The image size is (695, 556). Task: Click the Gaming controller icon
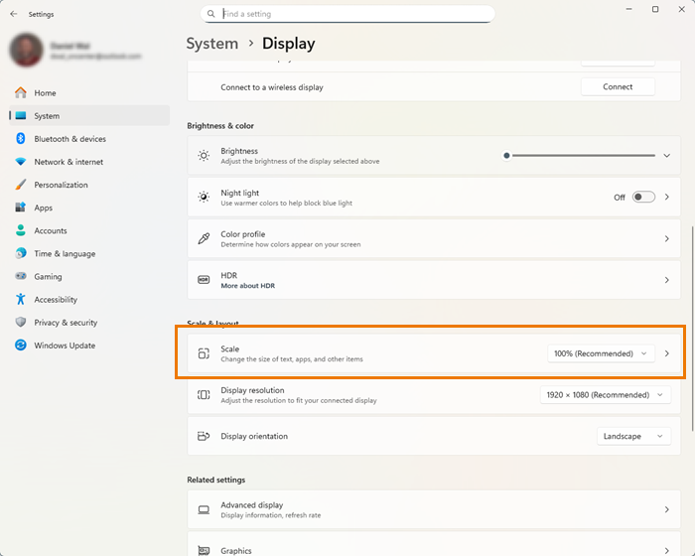coord(21,276)
